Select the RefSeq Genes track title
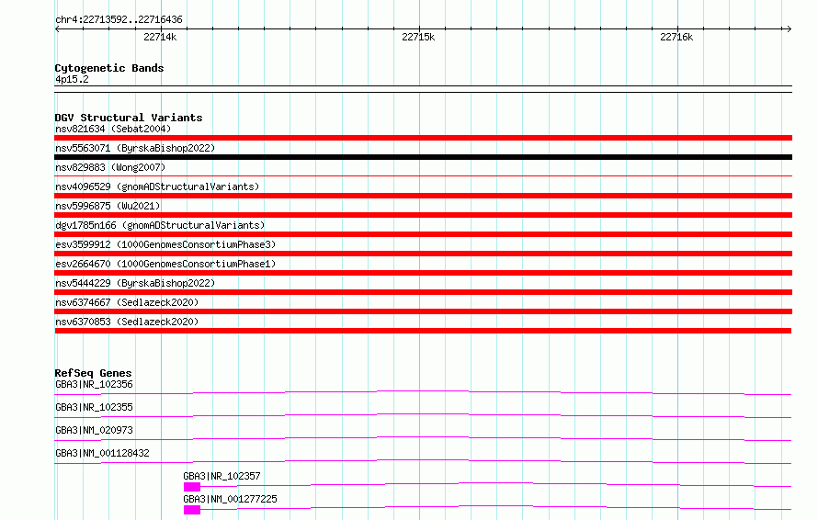Viewport: 818px width, 520px height. tap(93, 373)
